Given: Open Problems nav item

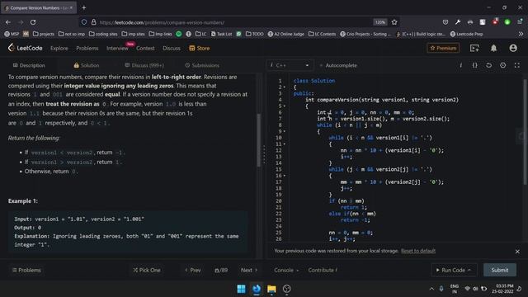Looking at the screenshot, I should (87, 48).
